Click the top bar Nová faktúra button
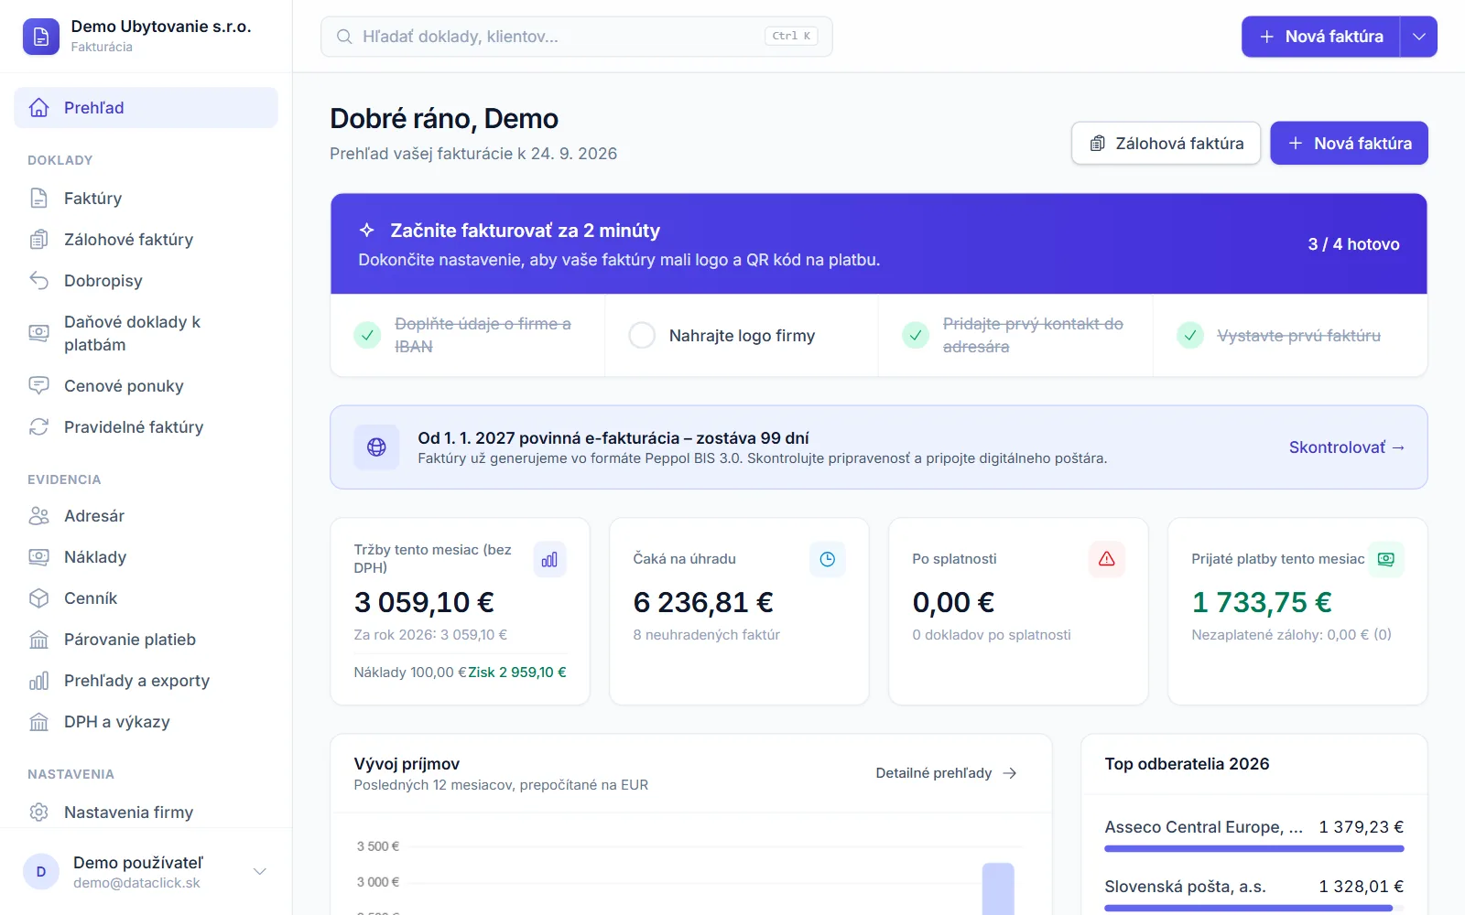 (1320, 37)
